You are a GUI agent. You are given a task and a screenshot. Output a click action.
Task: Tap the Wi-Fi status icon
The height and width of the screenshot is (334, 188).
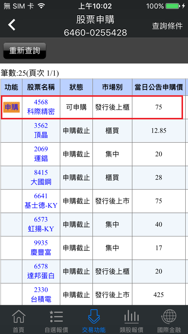[x=41, y=6]
